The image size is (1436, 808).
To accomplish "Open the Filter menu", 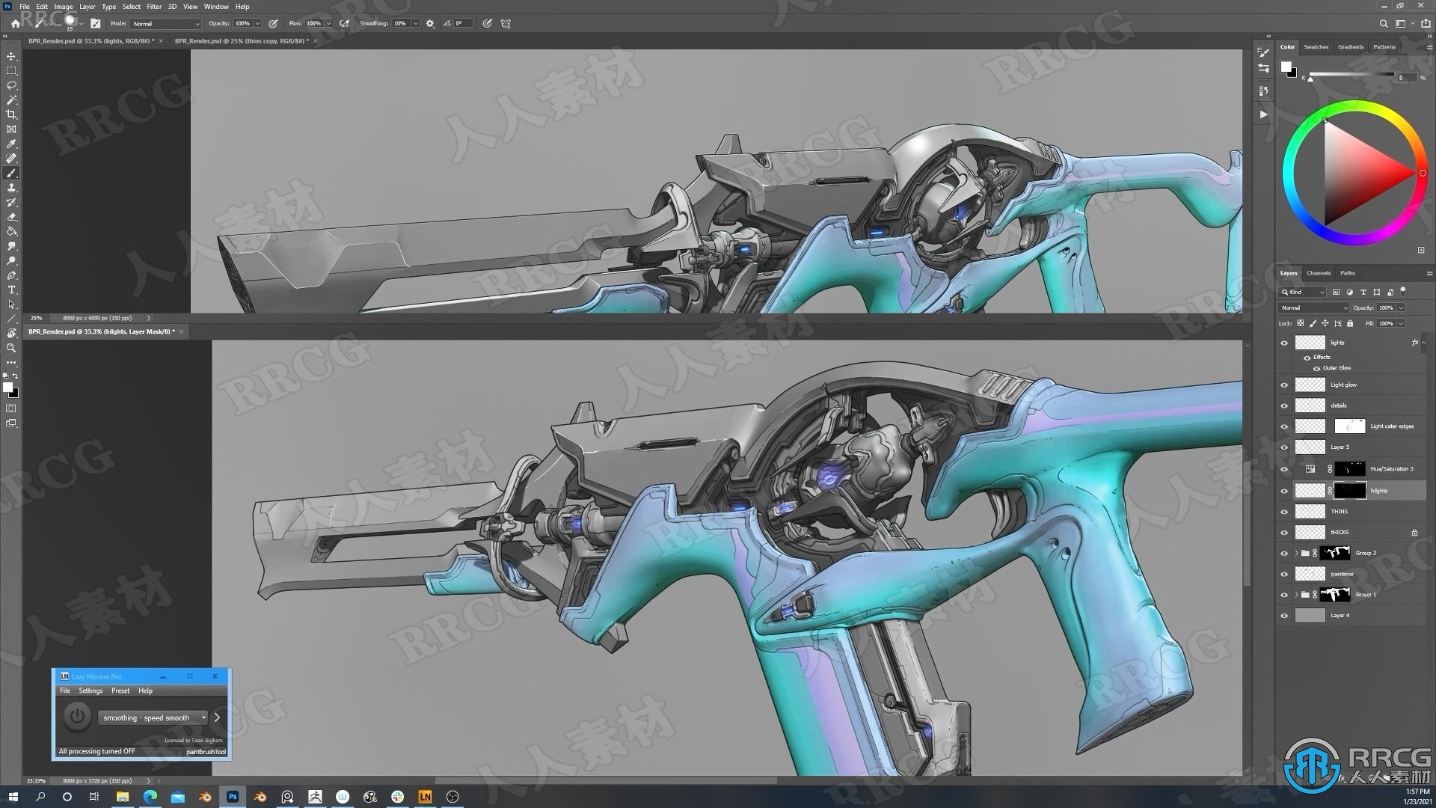I will 154,6.
